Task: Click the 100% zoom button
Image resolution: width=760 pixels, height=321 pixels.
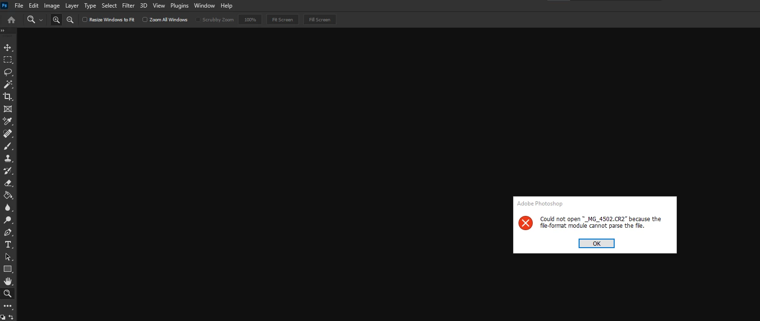Action: point(250,19)
